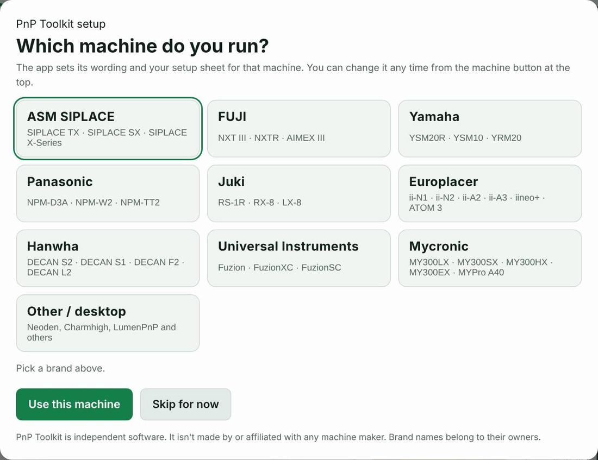This screenshot has width=598, height=460.
Task: Select the Panasonic machine card
Action: click(108, 193)
